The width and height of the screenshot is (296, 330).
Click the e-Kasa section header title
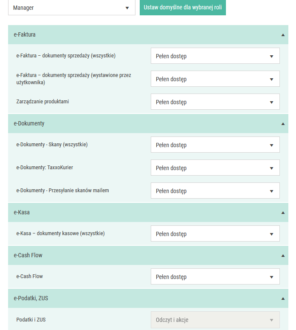pos(22,212)
